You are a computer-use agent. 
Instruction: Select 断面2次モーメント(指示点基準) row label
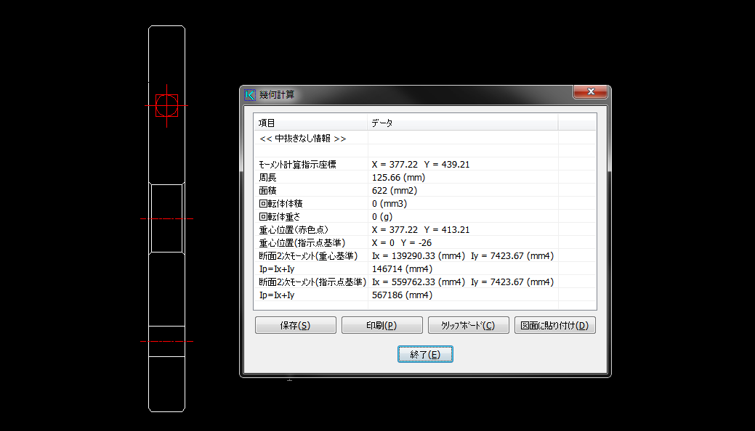(312, 282)
